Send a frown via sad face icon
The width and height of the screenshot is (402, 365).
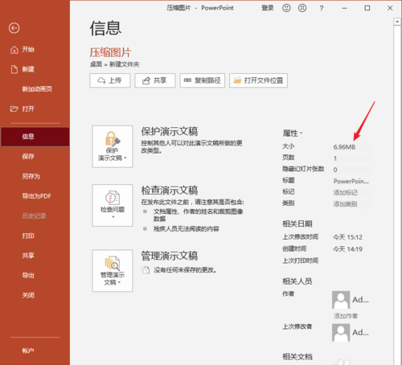point(302,8)
